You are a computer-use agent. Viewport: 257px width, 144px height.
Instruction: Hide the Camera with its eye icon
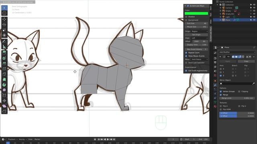(254, 8)
